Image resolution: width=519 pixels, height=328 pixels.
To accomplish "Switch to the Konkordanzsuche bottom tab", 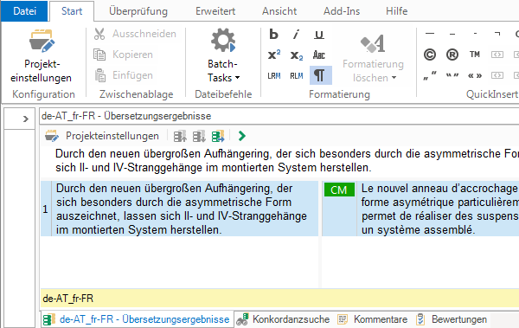I will click(x=283, y=319).
